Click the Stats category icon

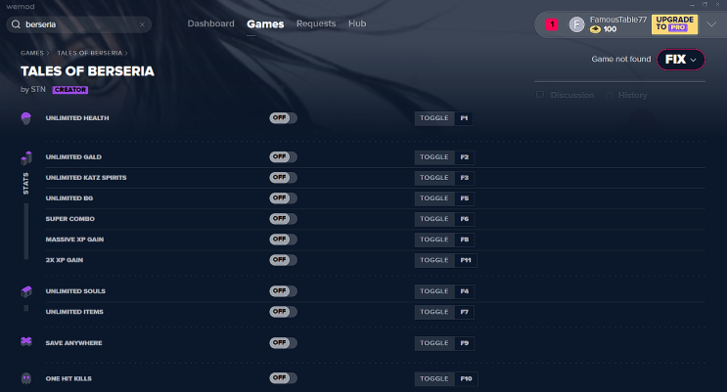pos(26,158)
